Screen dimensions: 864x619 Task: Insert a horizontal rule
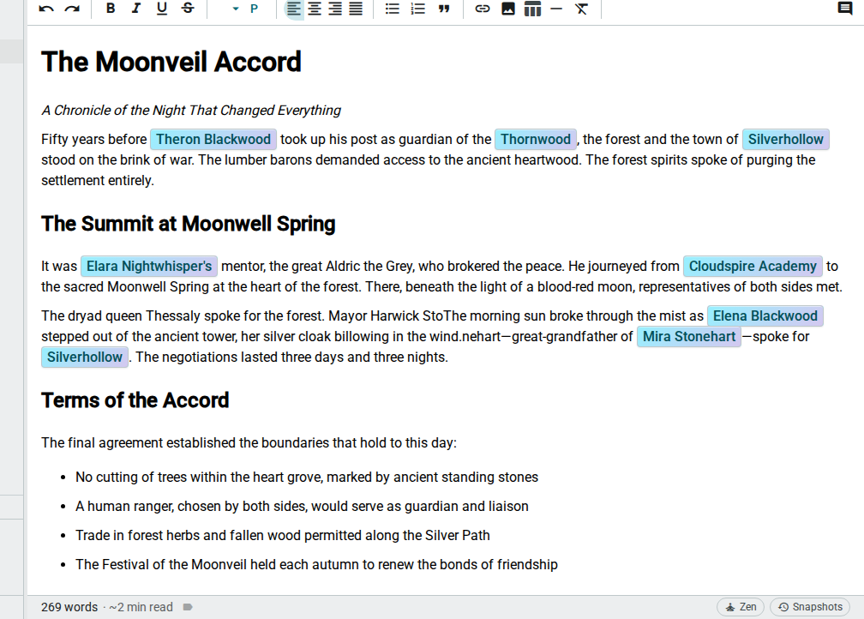tap(556, 9)
